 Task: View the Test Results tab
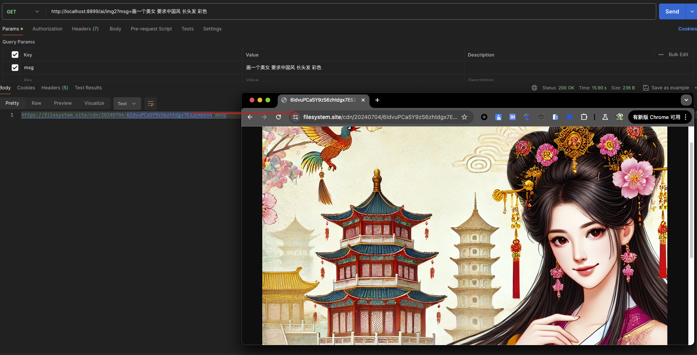88,88
